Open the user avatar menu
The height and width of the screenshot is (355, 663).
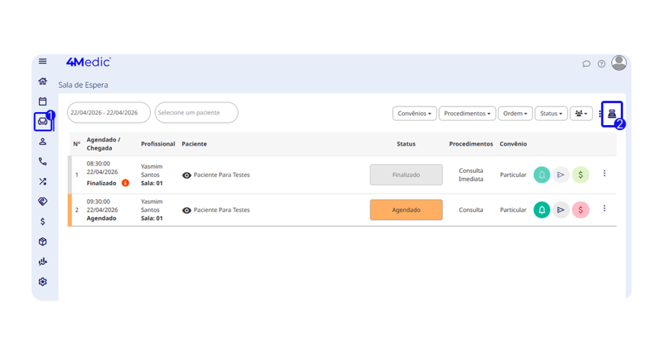pyautogui.click(x=619, y=63)
